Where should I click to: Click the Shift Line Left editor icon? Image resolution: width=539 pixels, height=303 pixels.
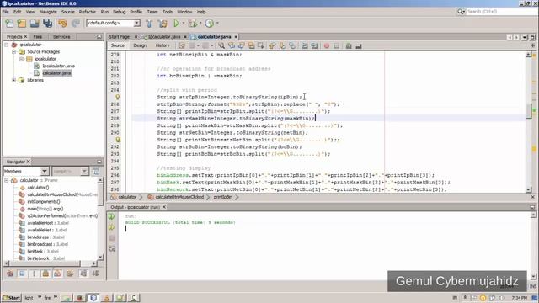[x=305, y=45]
